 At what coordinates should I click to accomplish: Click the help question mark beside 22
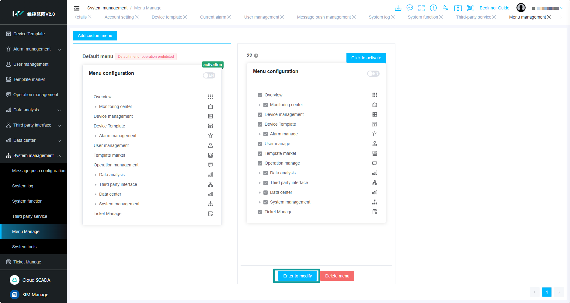point(256,56)
